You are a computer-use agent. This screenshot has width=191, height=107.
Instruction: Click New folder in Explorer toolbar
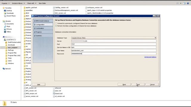[x=42, y=3]
